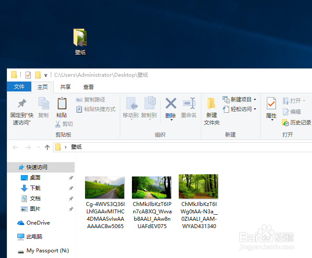The image size is (312, 258).
Task: Click the 粘贴快捷方式 button
Action: point(96,109)
